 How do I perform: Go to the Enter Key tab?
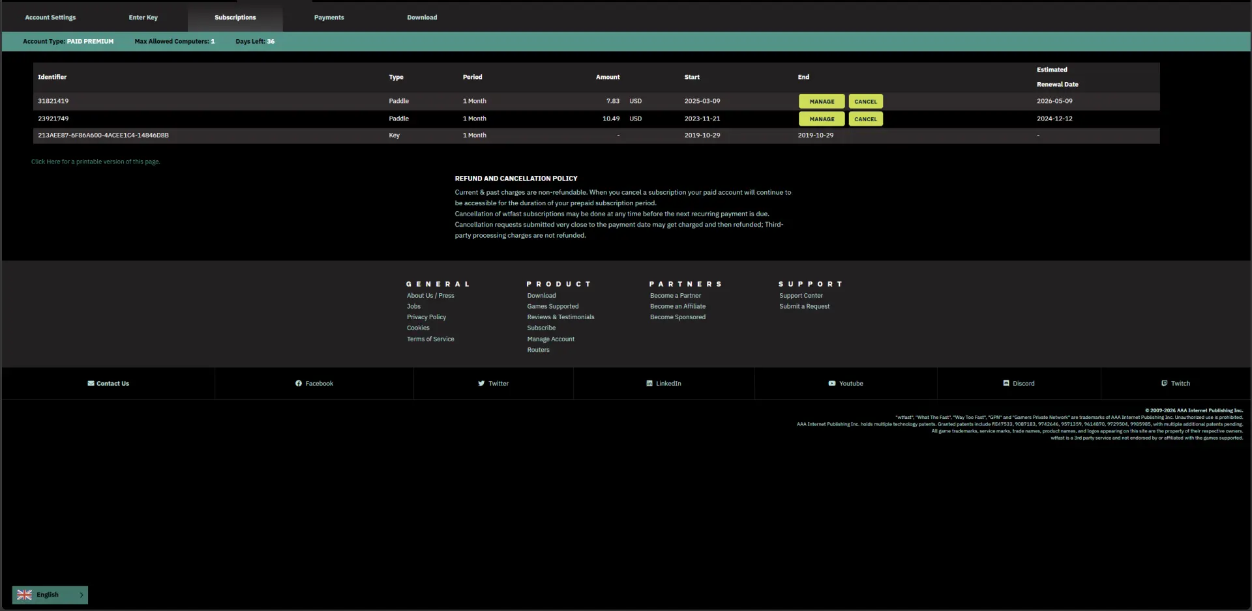(143, 18)
